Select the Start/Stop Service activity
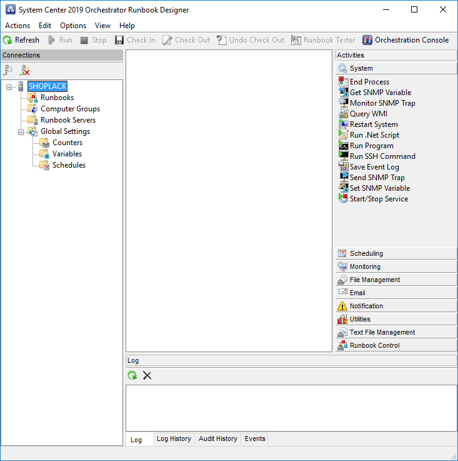Screen dimensions: 458x461 (x=374, y=199)
